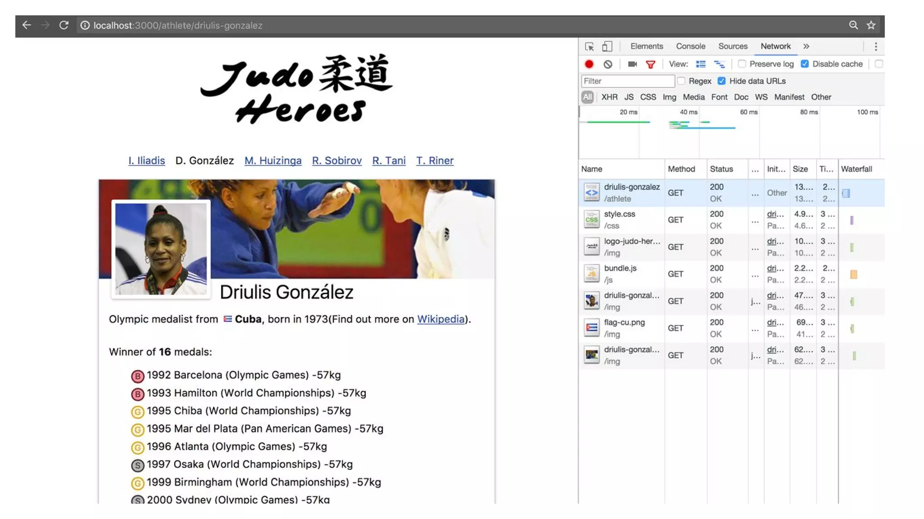Stop recording the network log
Image resolution: width=924 pixels, height=519 pixels.
coord(589,64)
